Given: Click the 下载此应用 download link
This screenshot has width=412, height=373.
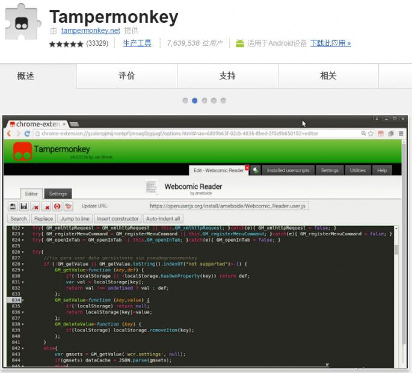Looking at the screenshot, I should pyautogui.click(x=331, y=43).
